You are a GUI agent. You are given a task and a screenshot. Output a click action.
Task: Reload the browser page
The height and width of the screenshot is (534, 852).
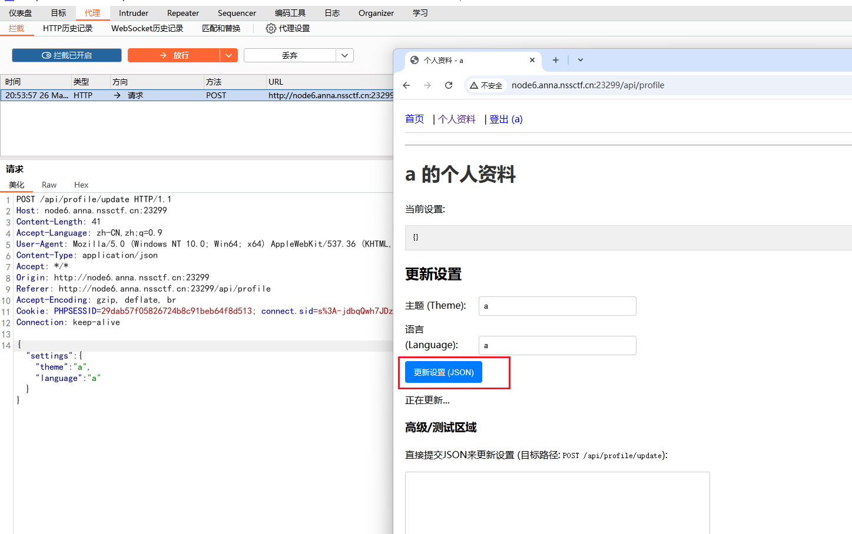(x=449, y=85)
